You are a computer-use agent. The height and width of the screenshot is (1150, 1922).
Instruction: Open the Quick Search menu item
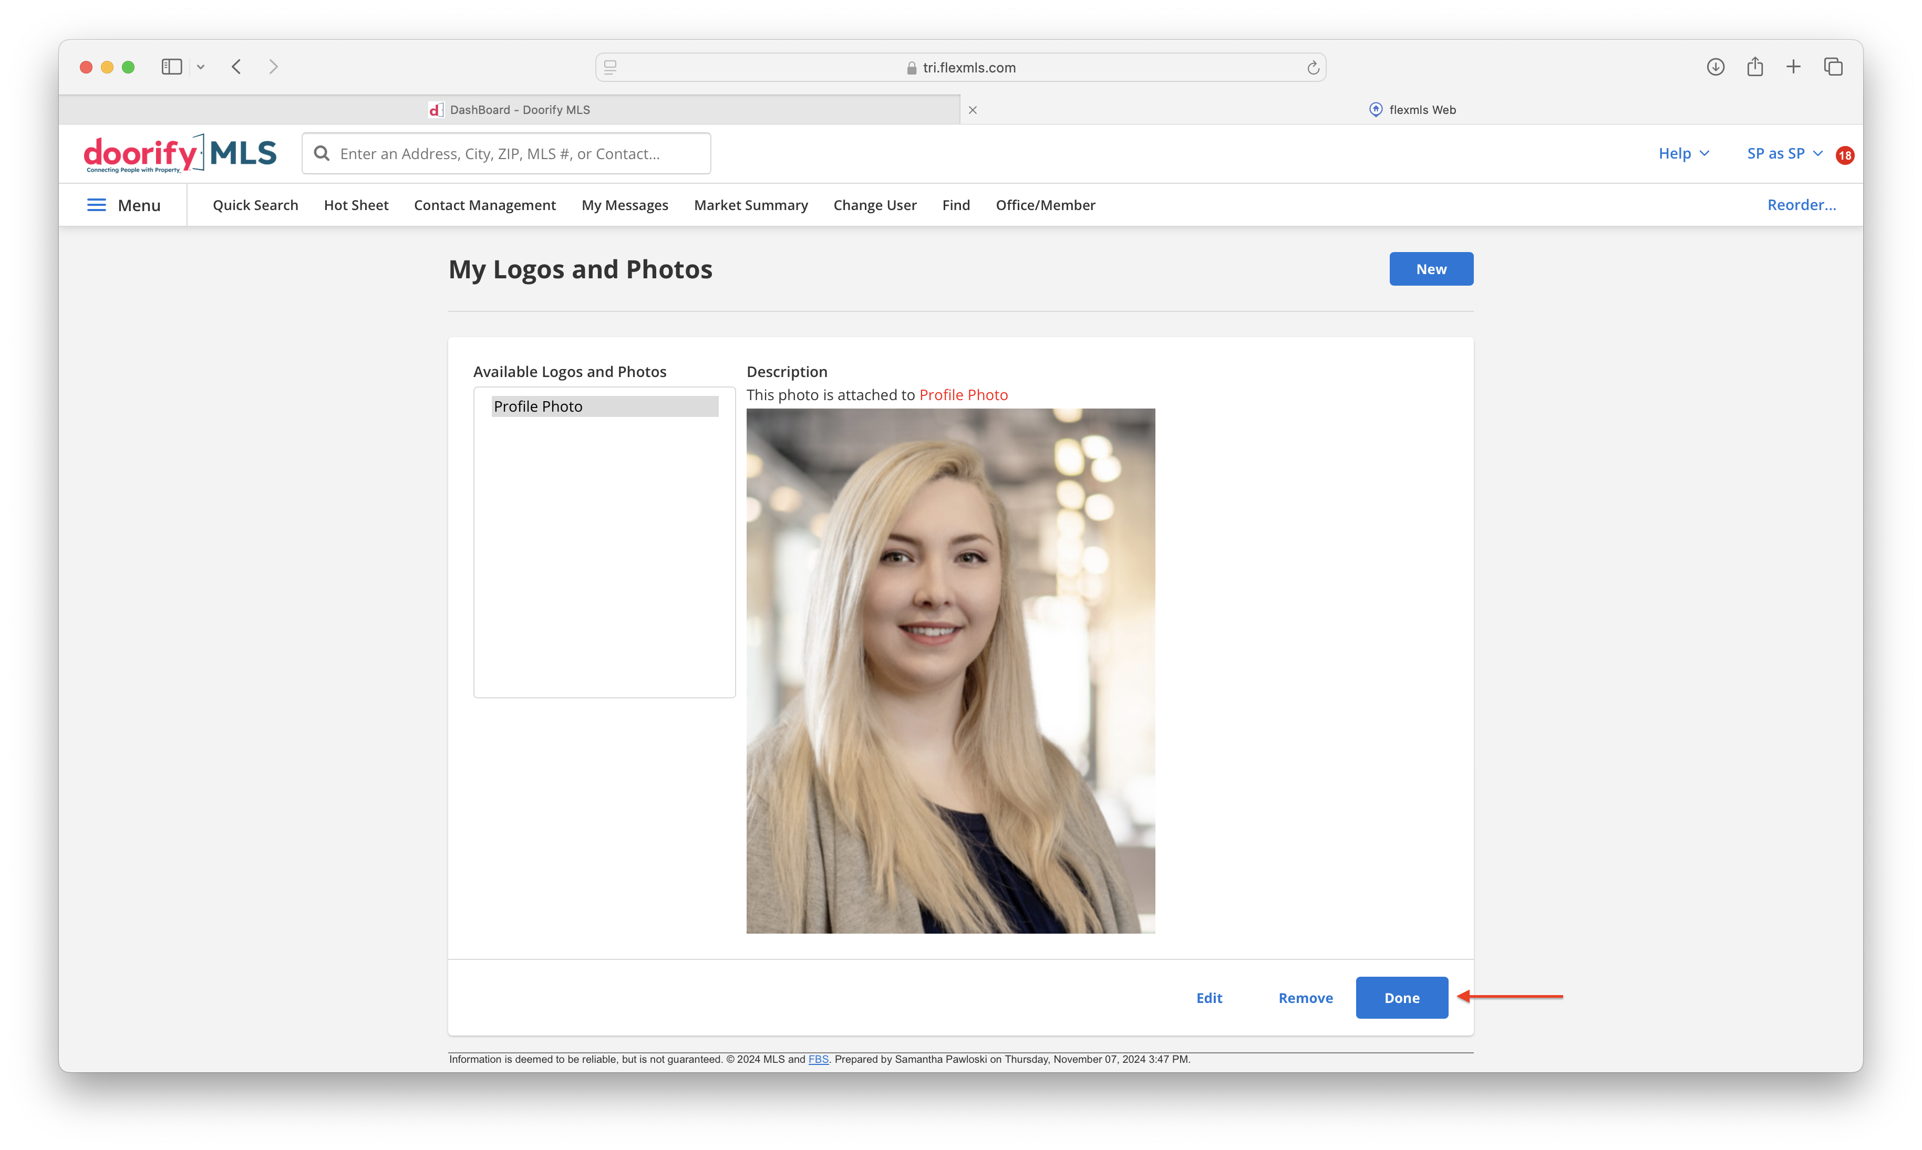pos(255,205)
